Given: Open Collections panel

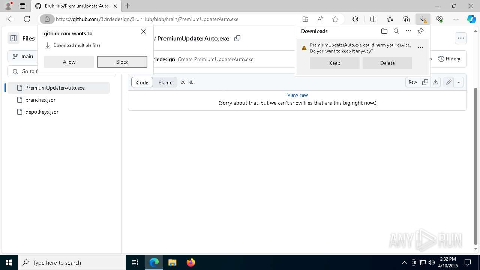Looking at the screenshot, I should click(406, 19).
